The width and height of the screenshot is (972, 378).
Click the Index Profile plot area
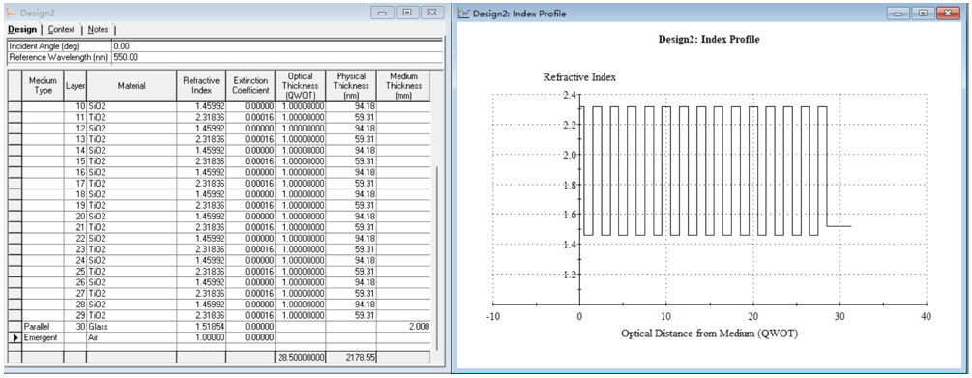(x=709, y=198)
